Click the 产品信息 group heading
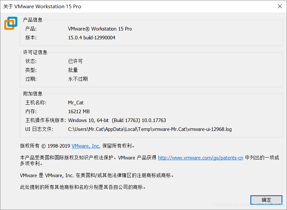The height and width of the screenshot is (210, 287). coord(33,20)
